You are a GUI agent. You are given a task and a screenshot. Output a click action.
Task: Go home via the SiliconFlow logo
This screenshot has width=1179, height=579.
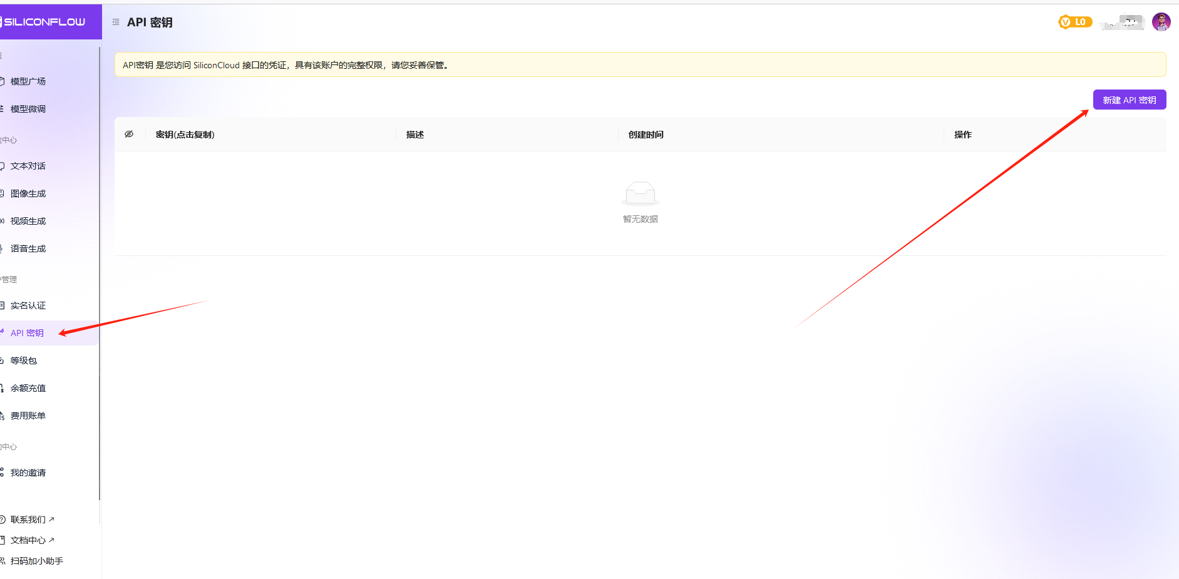coord(43,22)
